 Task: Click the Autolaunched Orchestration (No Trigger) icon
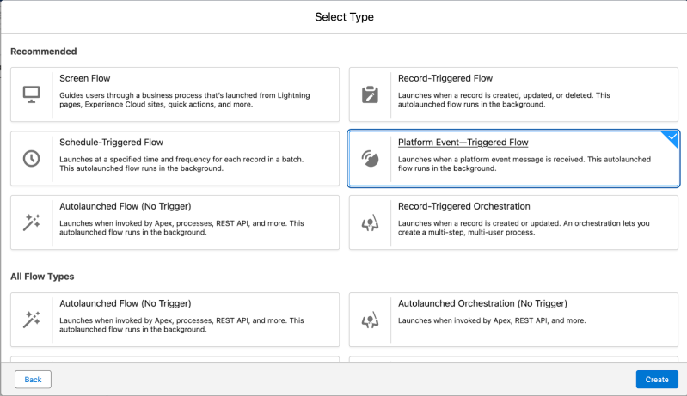370,320
